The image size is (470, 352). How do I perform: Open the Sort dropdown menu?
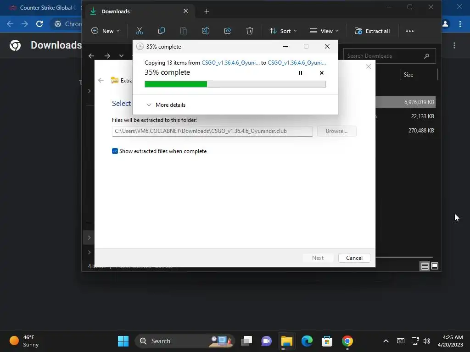(283, 31)
